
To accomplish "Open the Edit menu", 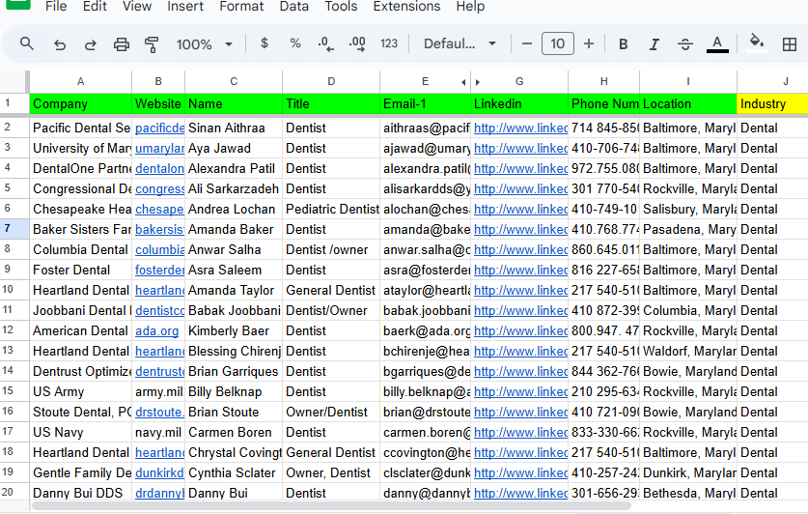I will [x=95, y=7].
